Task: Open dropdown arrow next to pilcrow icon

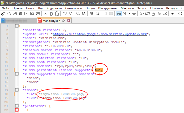Action: [129, 13]
